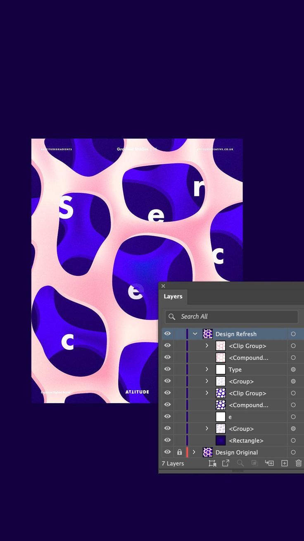304x541 pixels.
Task: Select the Layers tab
Action: coord(173,297)
